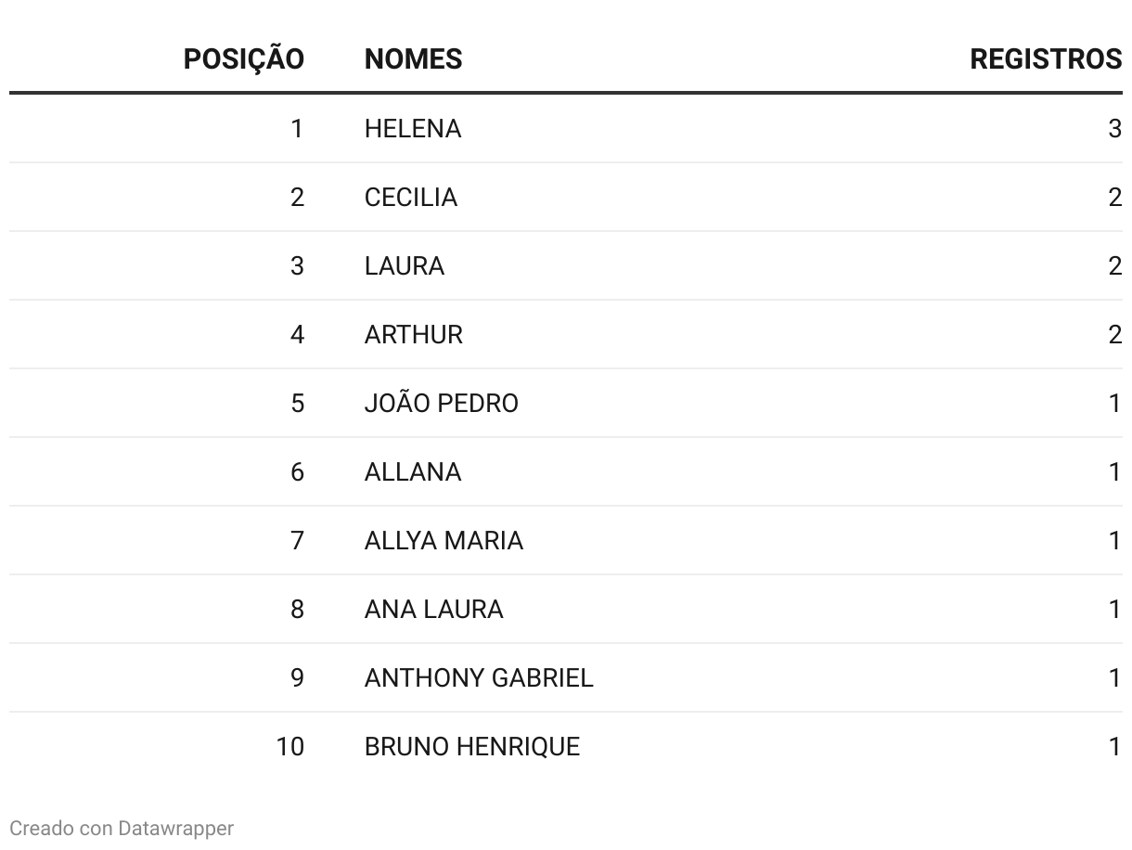Image resolution: width=1132 pixels, height=850 pixels.
Task: Click the POSIÇÃO column header
Action: click(243, 59)
